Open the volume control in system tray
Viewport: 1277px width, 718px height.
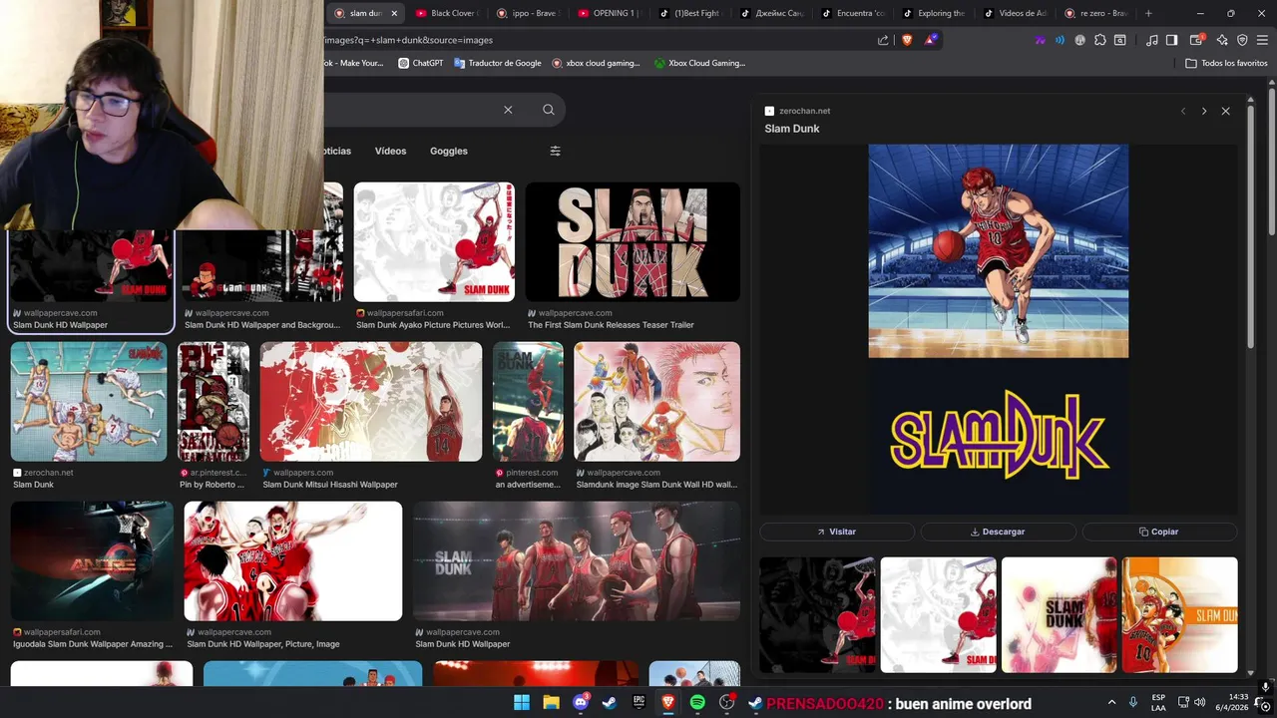(1200, 703)
